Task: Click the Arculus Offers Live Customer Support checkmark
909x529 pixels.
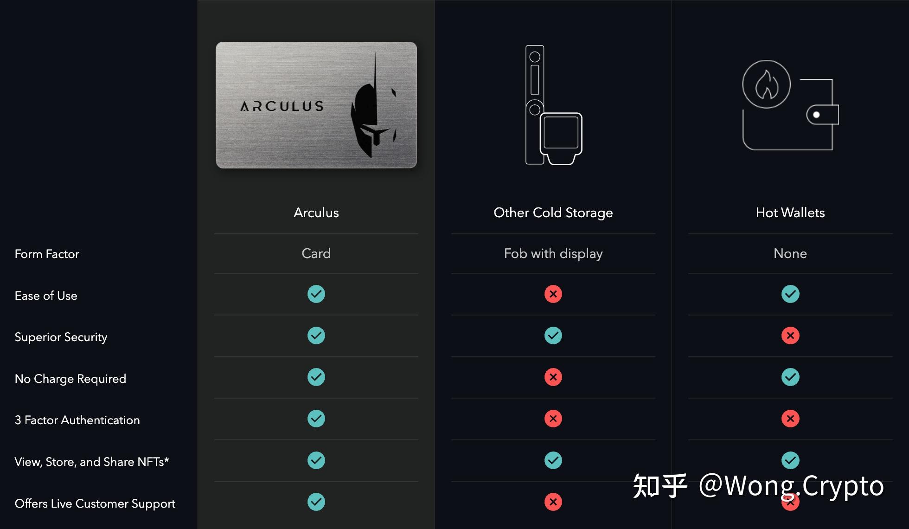Action: click(x=316, y=502)
